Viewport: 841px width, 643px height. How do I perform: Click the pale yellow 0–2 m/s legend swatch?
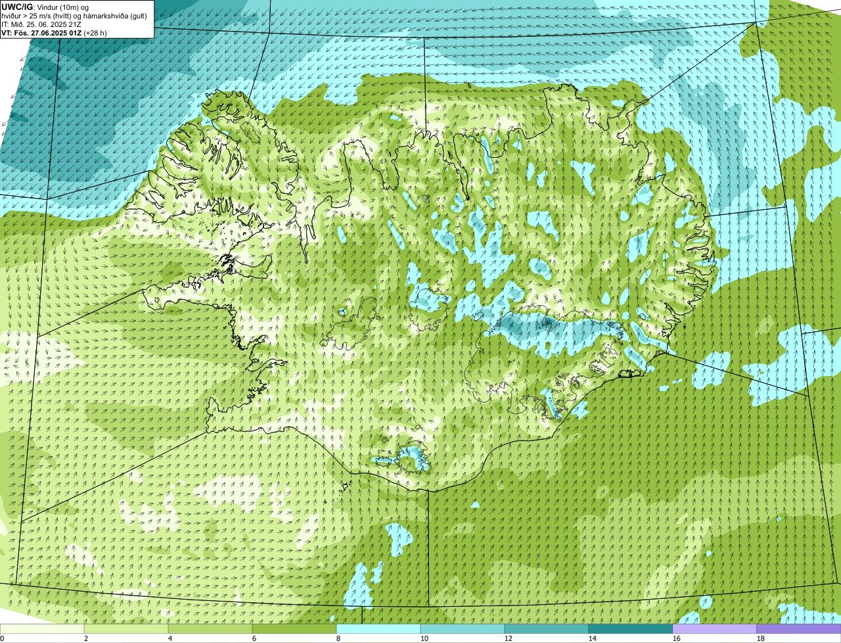42,629
